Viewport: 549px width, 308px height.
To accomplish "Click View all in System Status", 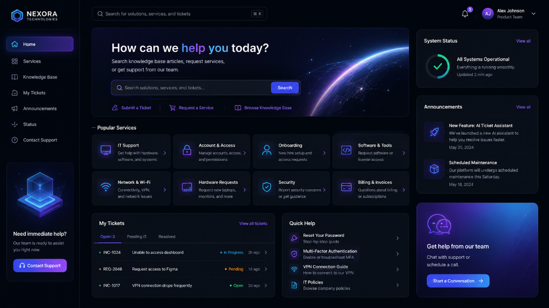I will tap(523, 41).
